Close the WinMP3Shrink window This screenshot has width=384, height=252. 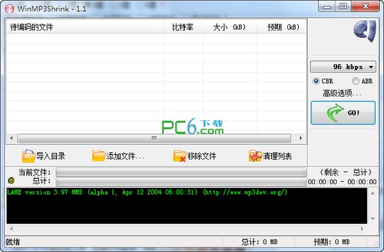point(365,6)
